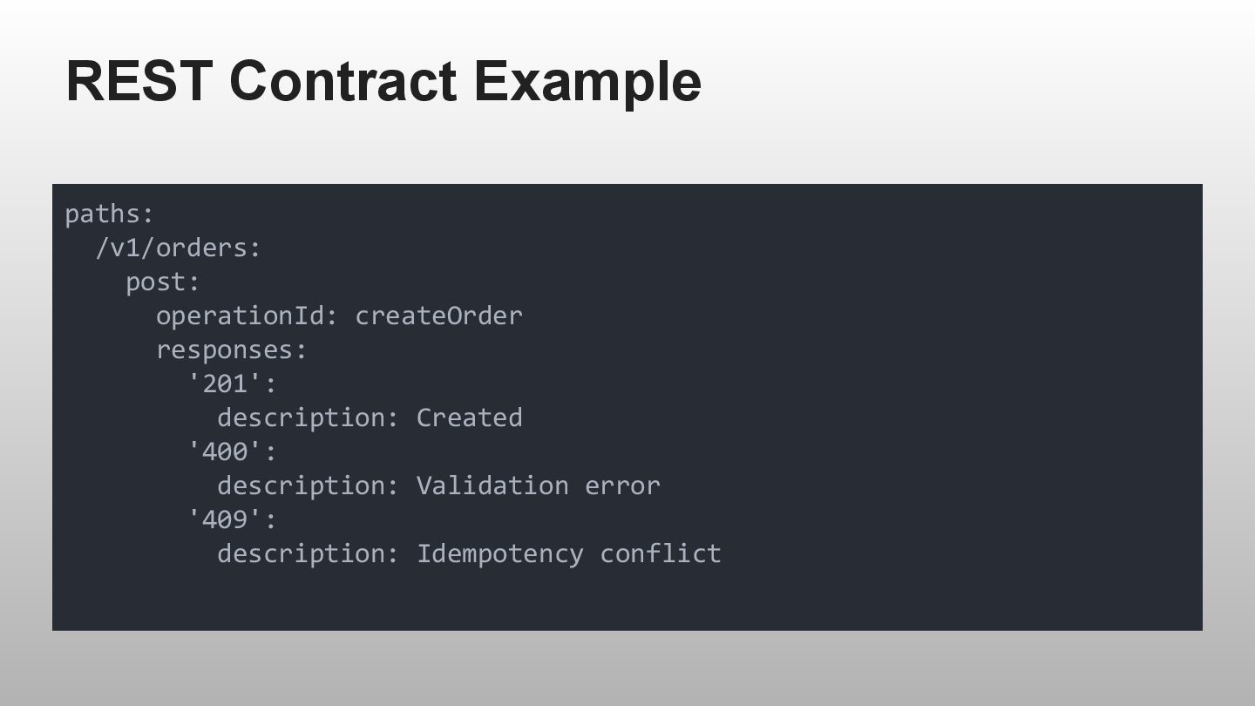Click the "post:" method key

[163, 282]
